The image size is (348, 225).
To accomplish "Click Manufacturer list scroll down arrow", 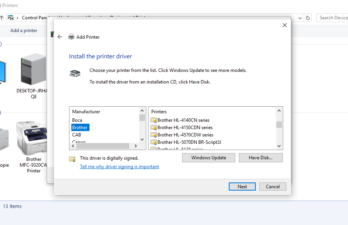I will [x=142, y=140].
